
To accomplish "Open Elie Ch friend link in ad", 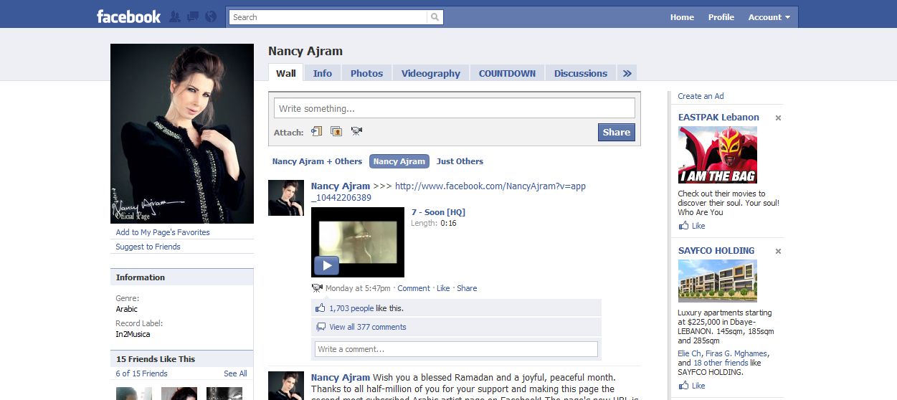I will tap(690, 353).
